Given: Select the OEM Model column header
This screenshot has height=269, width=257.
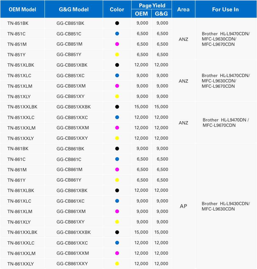Looking at the screenshot, I should [23, 9].
